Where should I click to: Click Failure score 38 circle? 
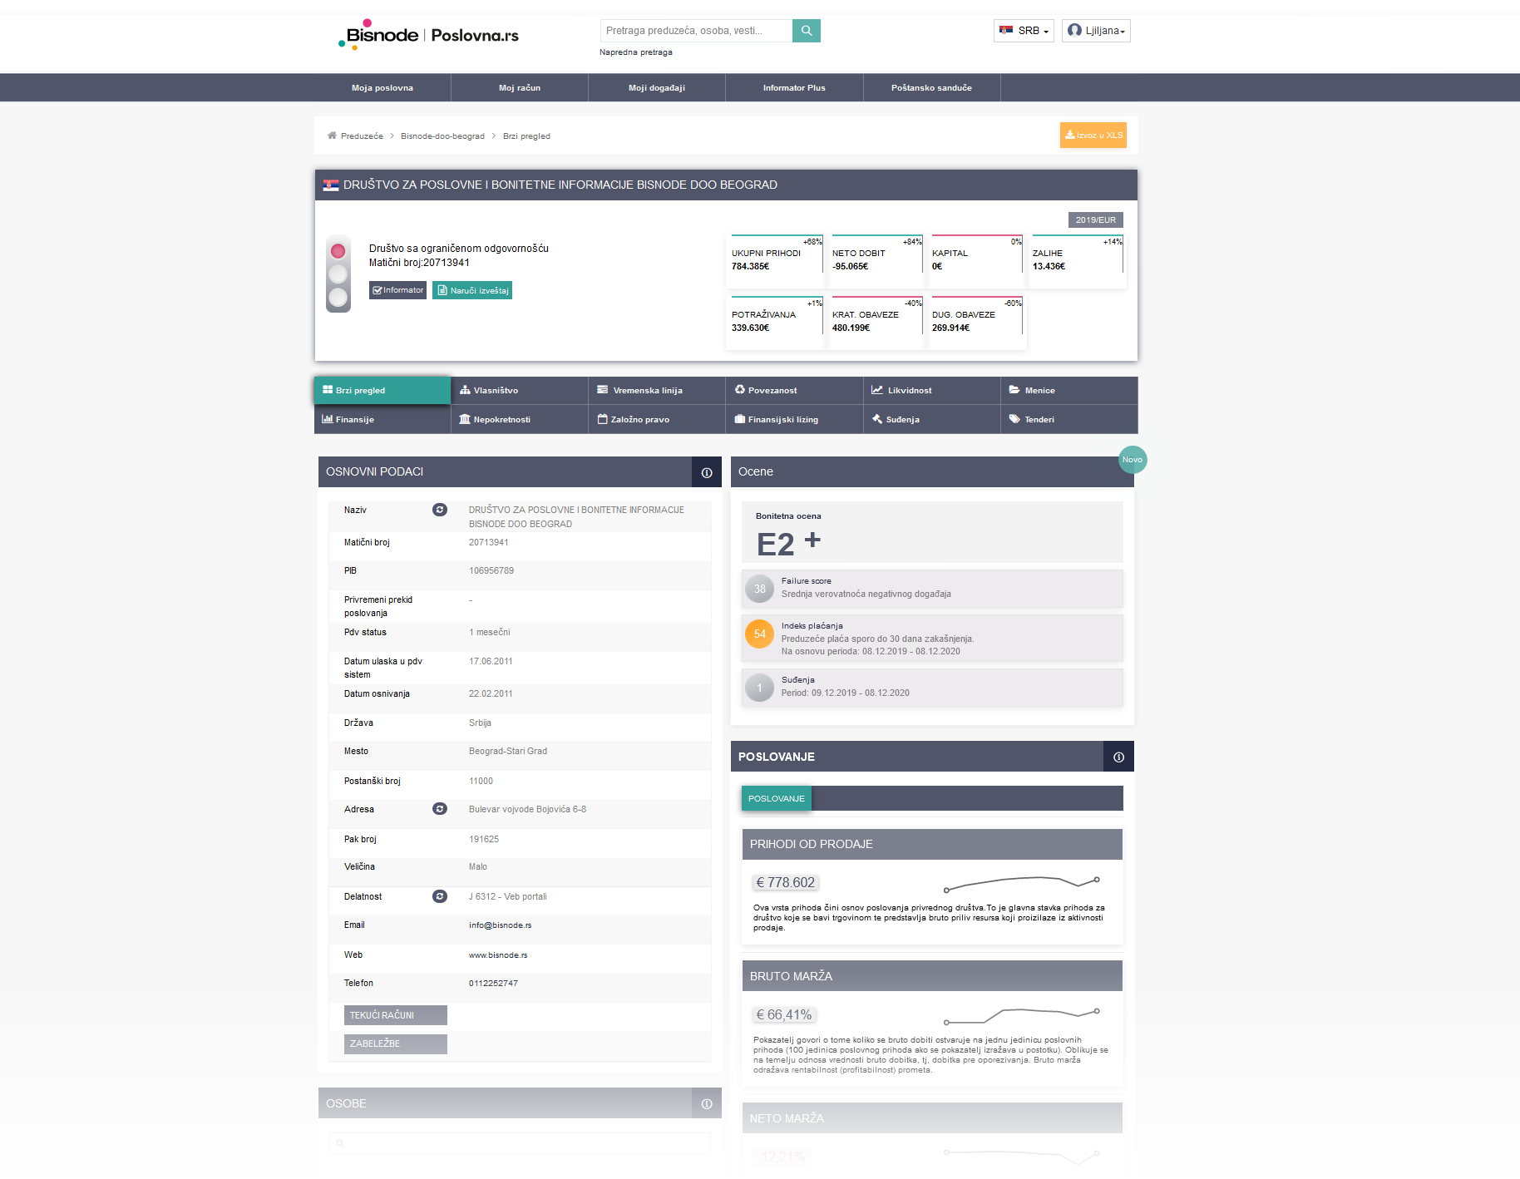(759, 589)
